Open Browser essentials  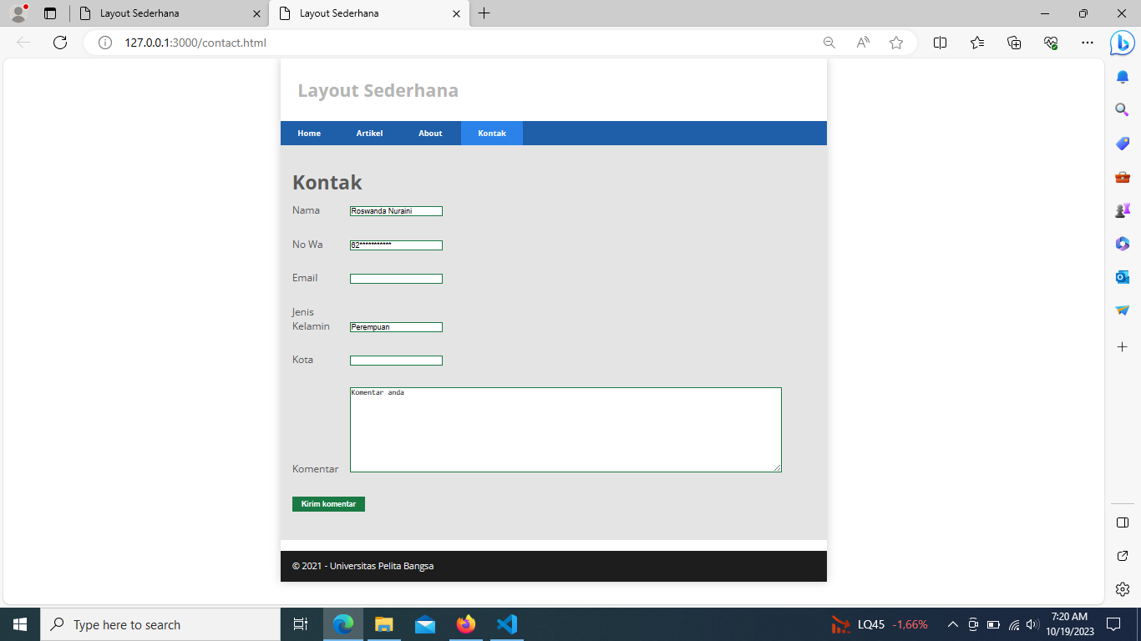point(1052,43)
